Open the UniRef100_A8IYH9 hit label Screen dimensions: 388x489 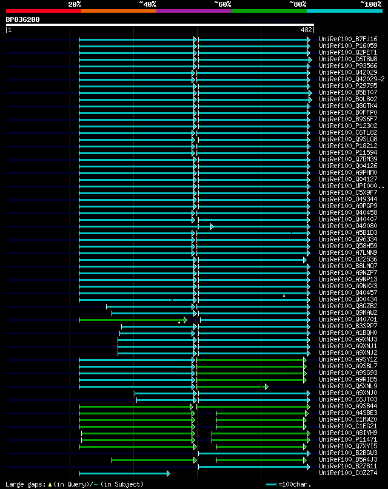pos(348,433)
